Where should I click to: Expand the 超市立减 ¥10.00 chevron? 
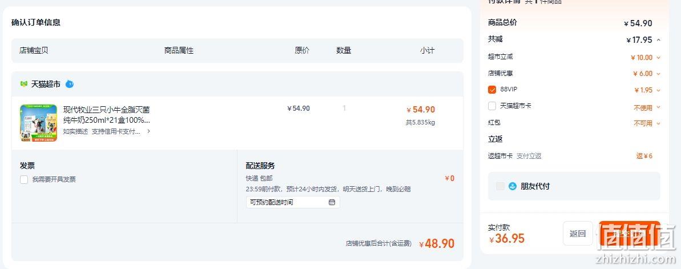pos(658,57)
